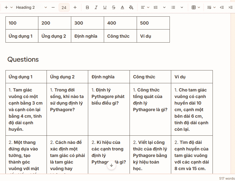Click the scroll-down arrow at page bottom
Image resolution: width=235 pixels, height=181 pixels.
click(111, 165)
